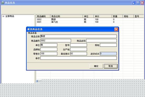Screen dimensions: 145x97
Task: Select the 全部商品 tree item
Action: point(10,16)
